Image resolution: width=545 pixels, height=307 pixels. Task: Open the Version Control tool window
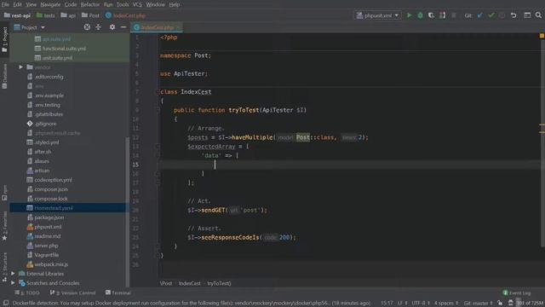tap(72, 293)
